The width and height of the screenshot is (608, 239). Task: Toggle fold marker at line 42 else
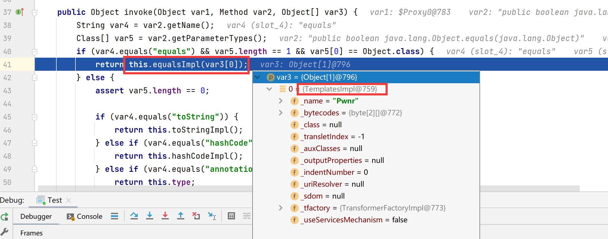[x=35, y=78]
